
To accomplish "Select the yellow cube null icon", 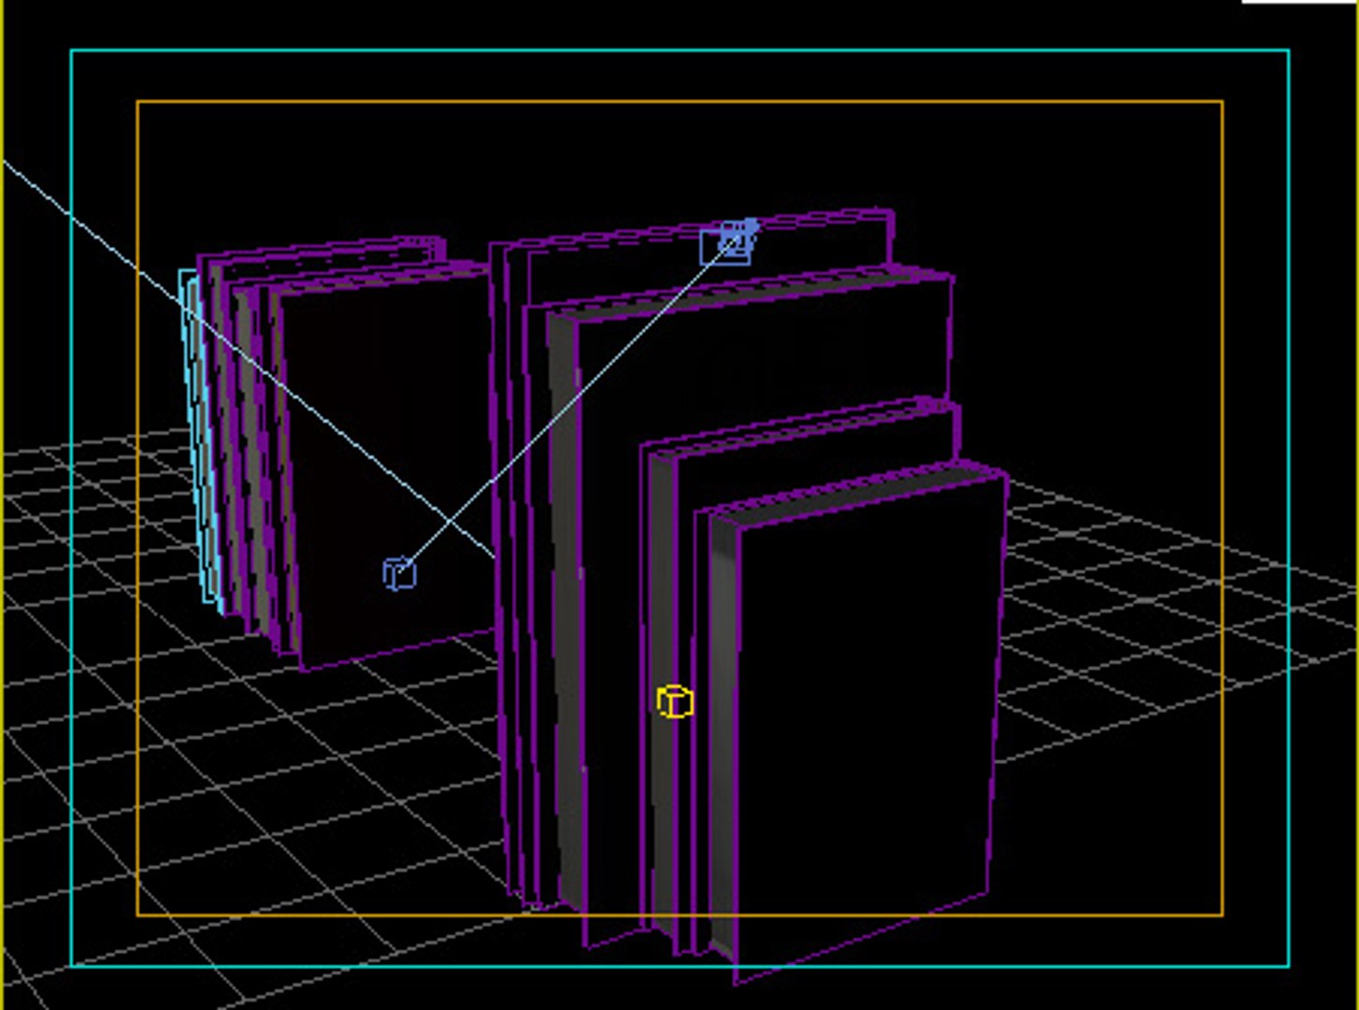I will [675, 701].
